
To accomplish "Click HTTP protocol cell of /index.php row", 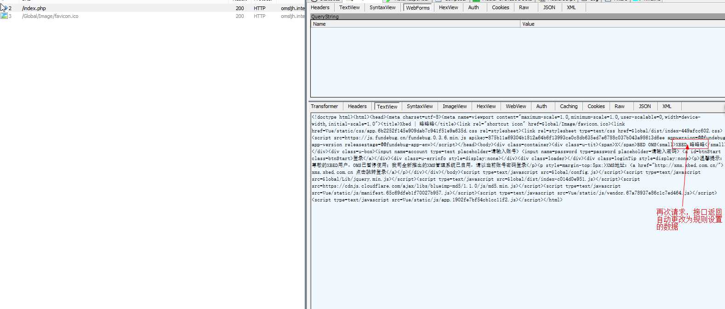I will [260, 8].
